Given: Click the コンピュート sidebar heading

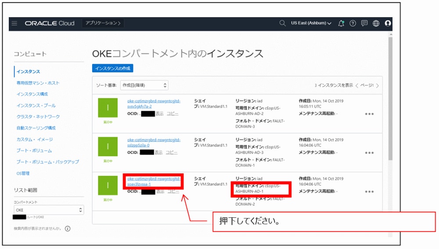Looking at the screenshot, I should (x=30, y=54).
